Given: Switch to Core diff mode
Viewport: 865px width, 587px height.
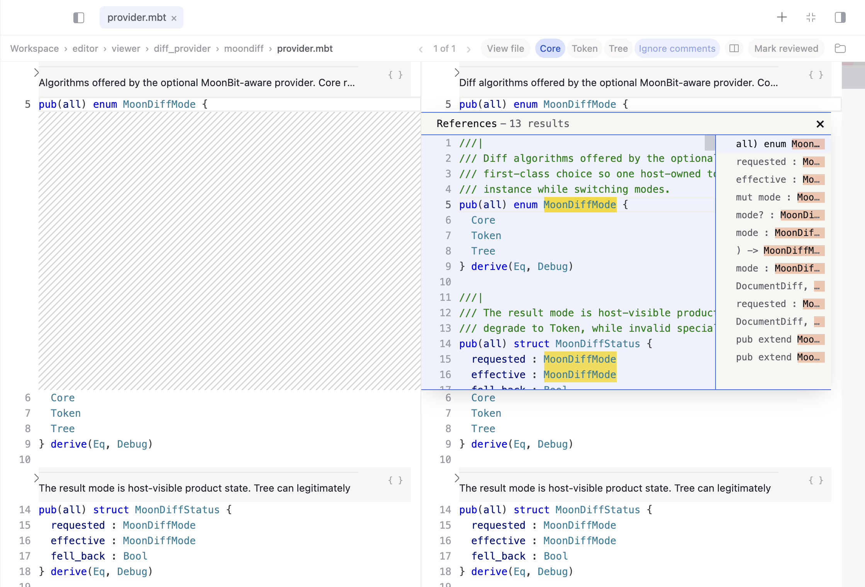Looking at the screenshot, I should (x=550, y=49).
